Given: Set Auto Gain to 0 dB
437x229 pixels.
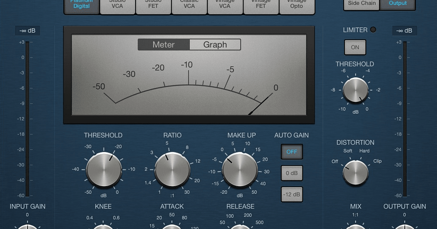Looking at the screenshot, I should (x=292, y=173).
